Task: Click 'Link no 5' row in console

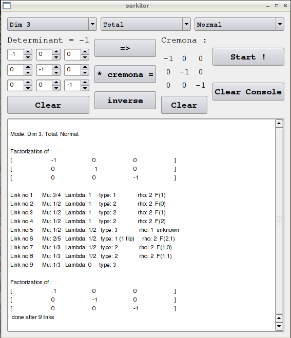Action: [x=95, y=230]
